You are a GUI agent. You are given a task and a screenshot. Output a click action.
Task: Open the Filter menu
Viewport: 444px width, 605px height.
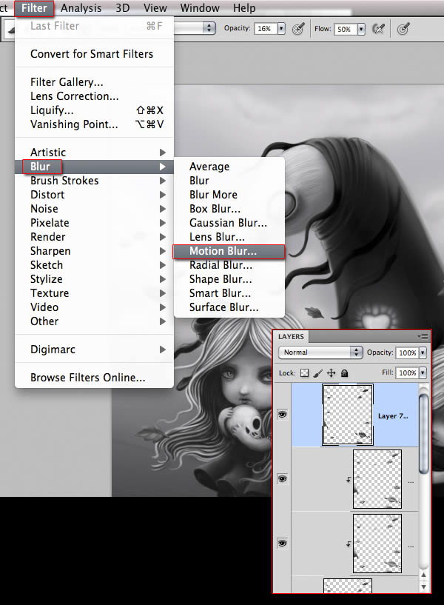[34, 8]
